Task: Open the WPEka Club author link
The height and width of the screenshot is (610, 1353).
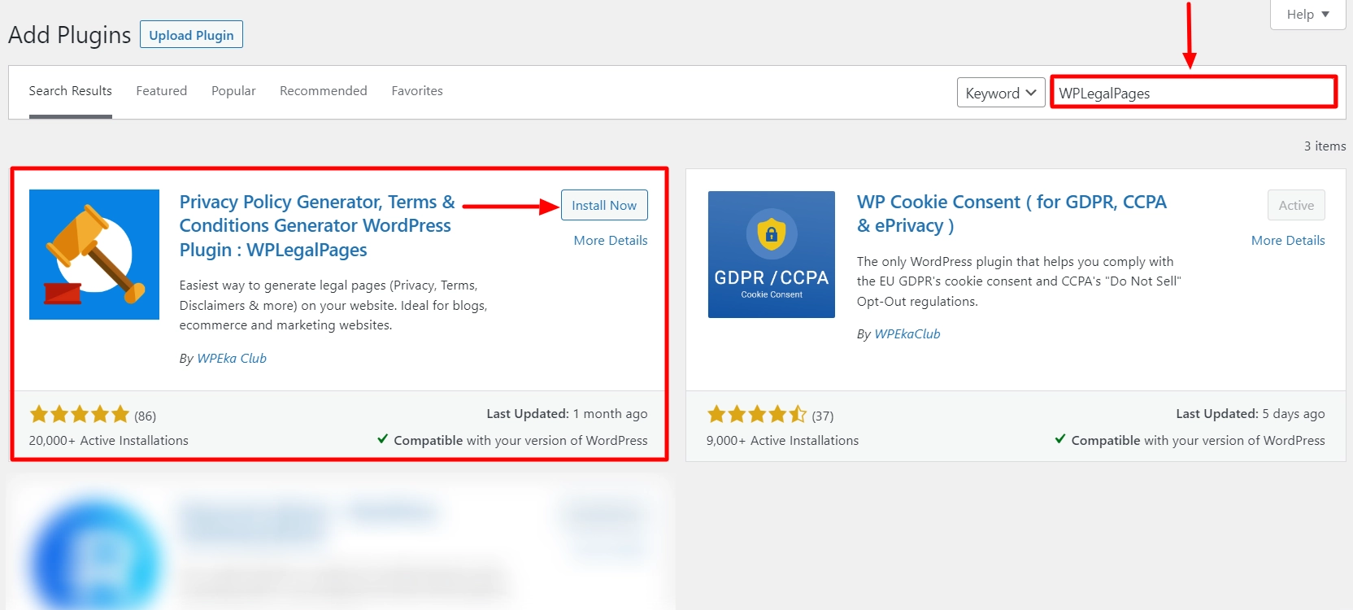Action: tap(232, 359)
